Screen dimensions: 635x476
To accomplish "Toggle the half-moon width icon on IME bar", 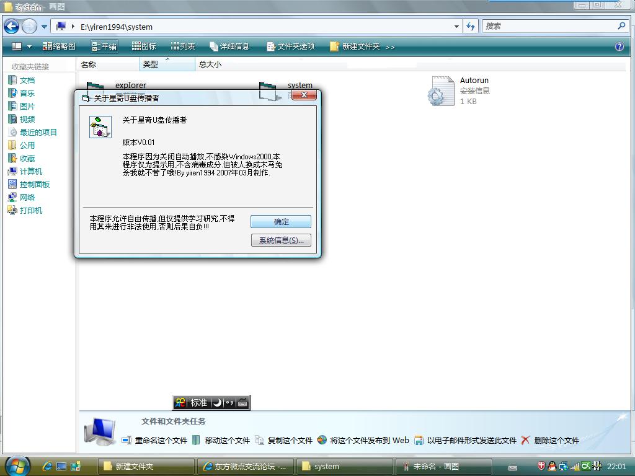I will (x=218, y=403).
